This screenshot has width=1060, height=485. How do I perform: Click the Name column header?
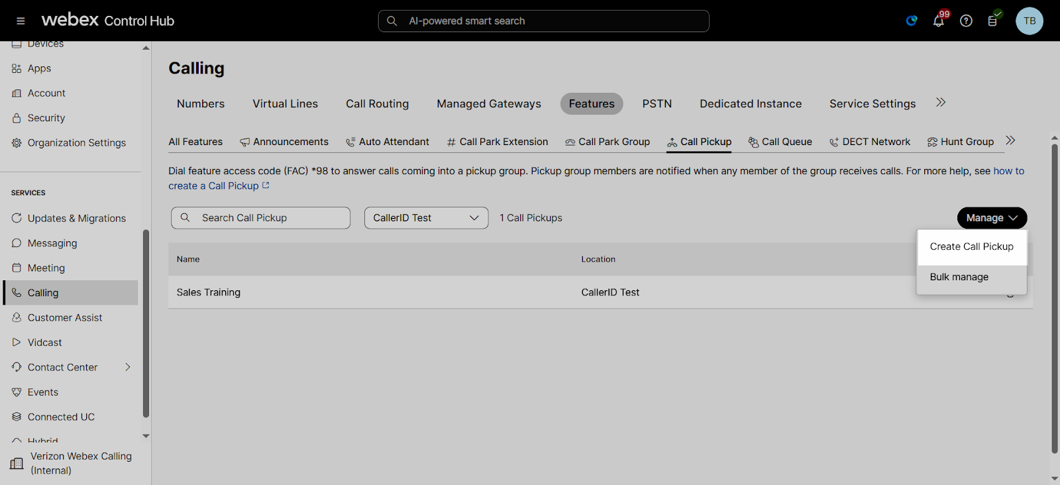(188, 259)
